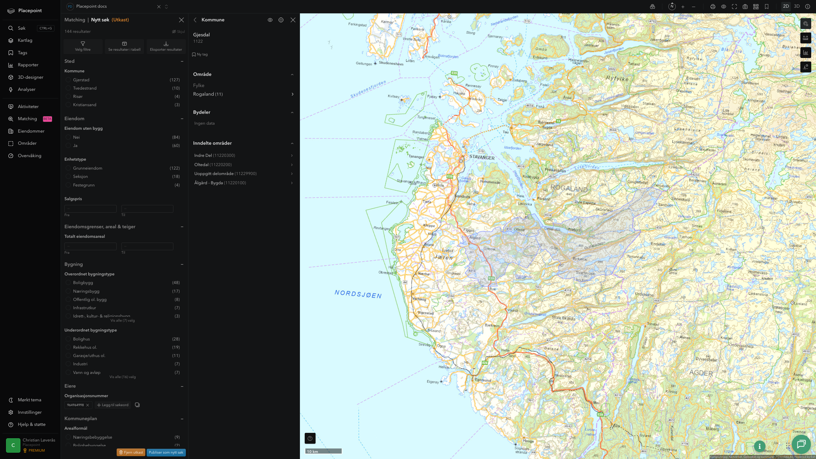Click map measure tool icon
This screenshot has height=459, width=816.
click(805, 38)
